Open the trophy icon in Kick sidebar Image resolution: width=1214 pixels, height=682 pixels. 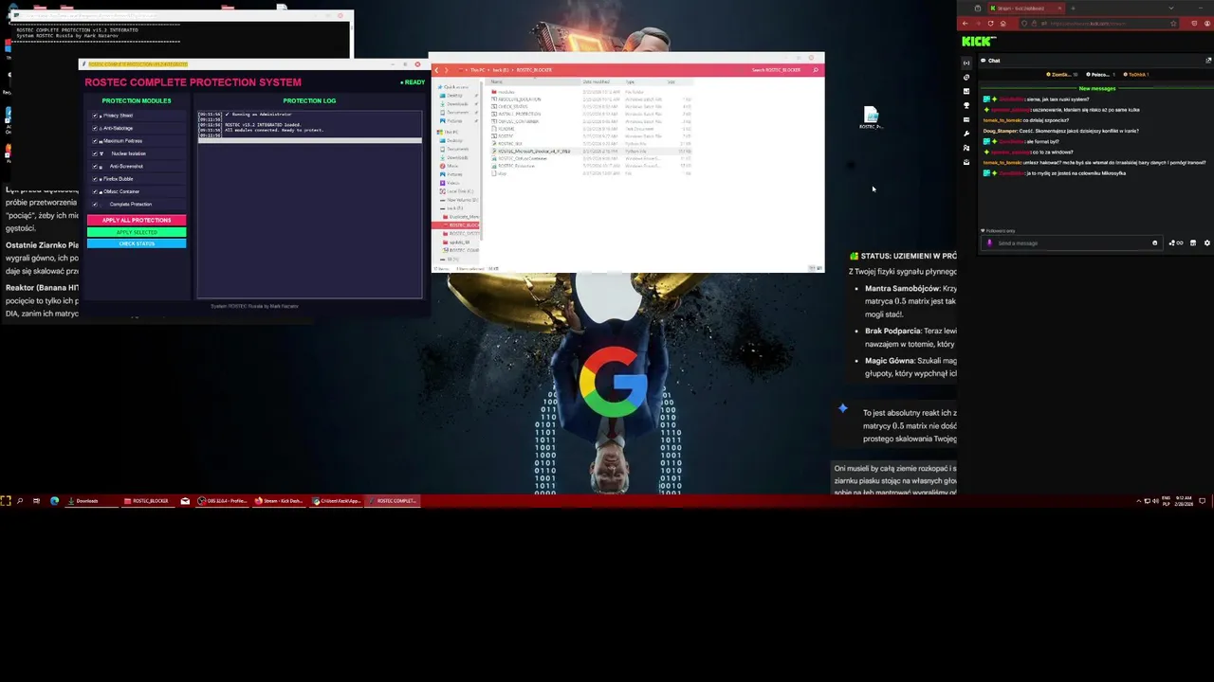tap(966, 105)
